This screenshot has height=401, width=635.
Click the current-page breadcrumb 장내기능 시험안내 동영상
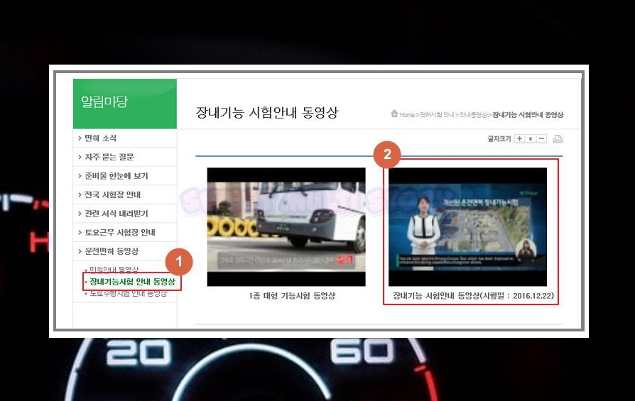pos(528,115)
